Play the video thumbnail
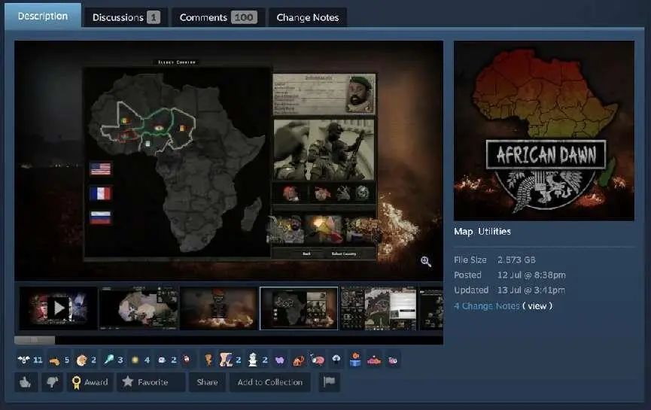Viewport: 651px width, 410px height. click(59, 308)
